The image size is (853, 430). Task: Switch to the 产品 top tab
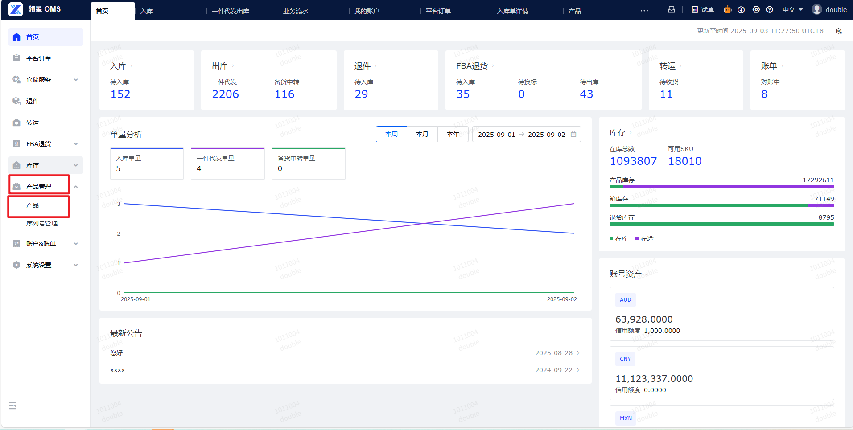coord(575,11)
